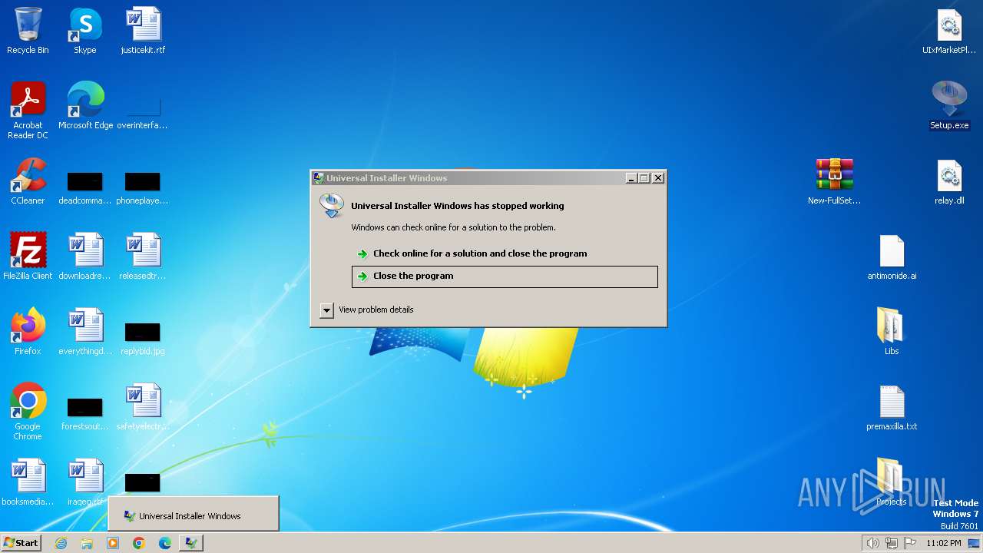
Task: Switch to Universal Installer taskbar button
Action: click(x=191, y=543)
